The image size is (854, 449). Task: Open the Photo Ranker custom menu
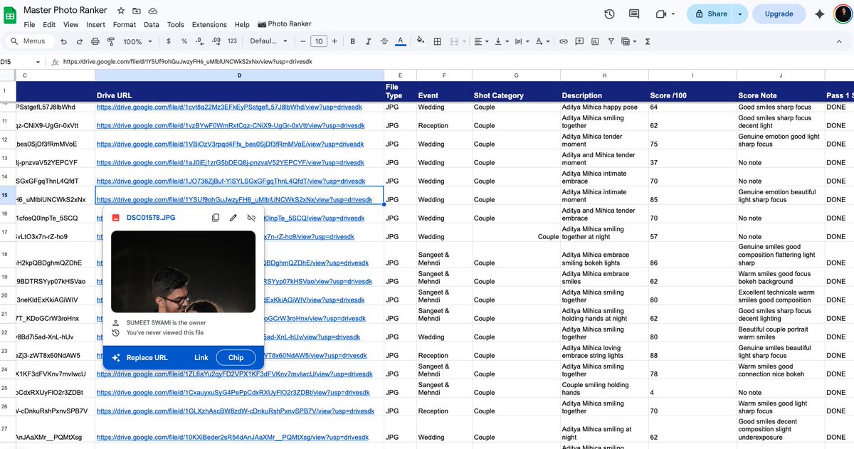(x=284, y=24)
